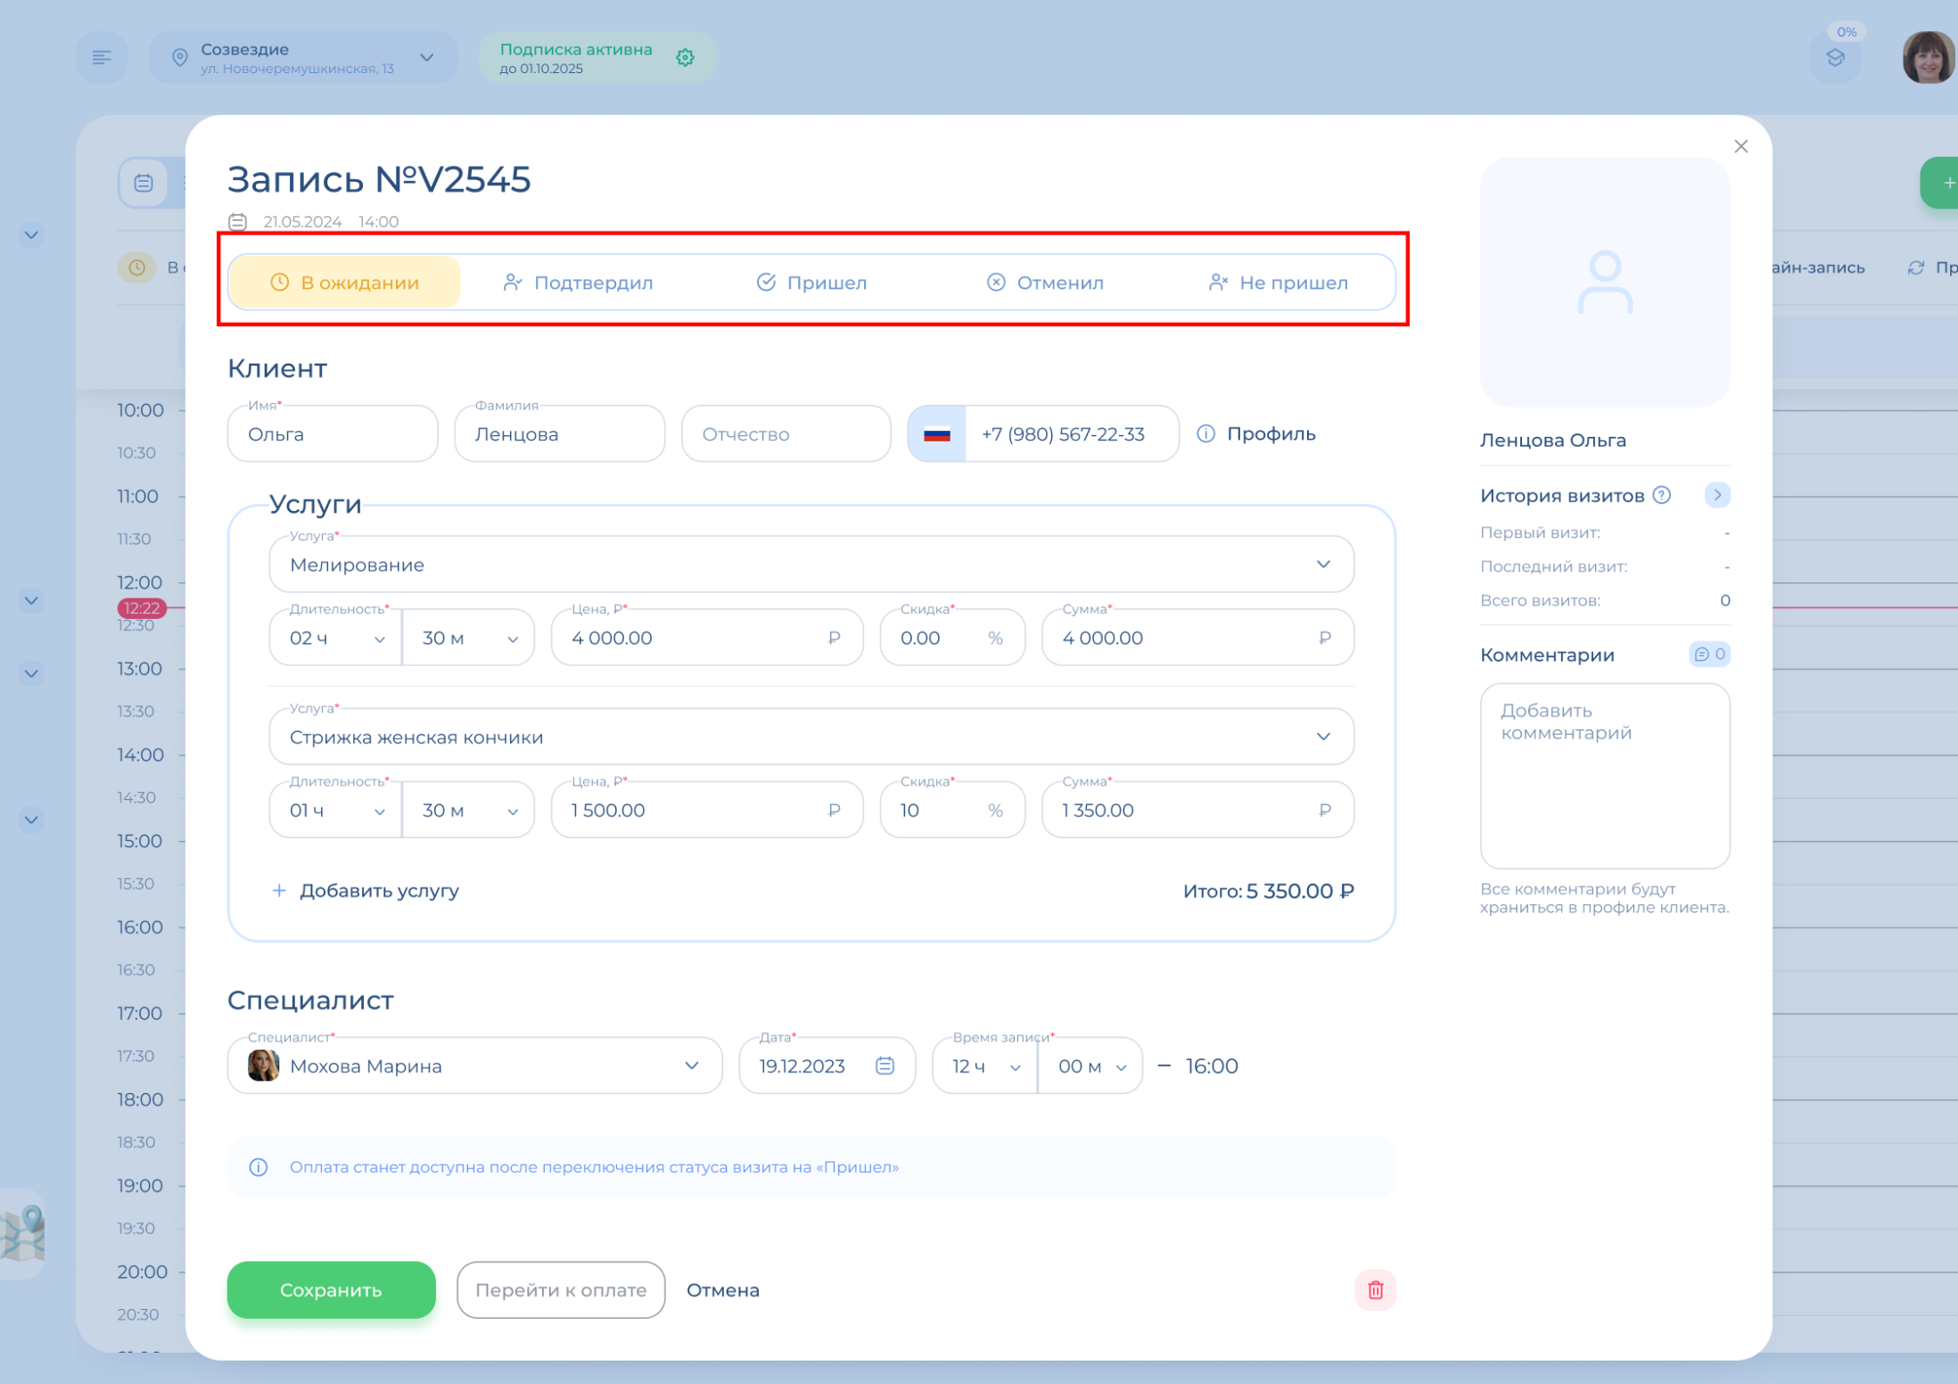The width and height of the screenshot is (1958, 1384).
Task: Click the Добавить комментарий text area
Action: [1604, 776]
